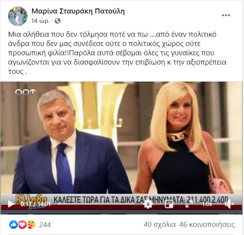Click the globe public audience icon

58,21
